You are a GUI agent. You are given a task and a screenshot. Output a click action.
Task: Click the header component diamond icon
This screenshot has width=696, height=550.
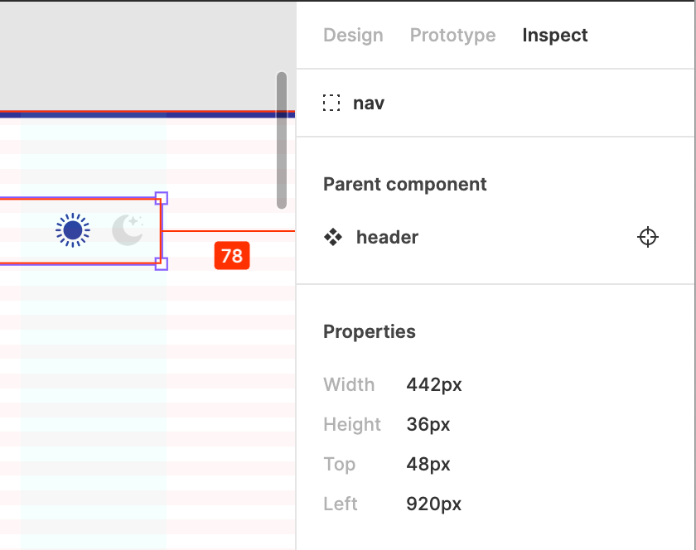point(333,237)
